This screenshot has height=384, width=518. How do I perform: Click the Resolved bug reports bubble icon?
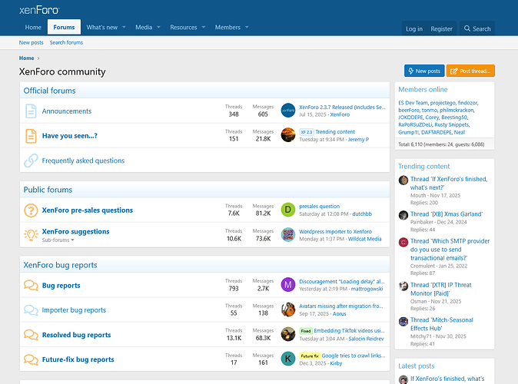pos(31,335)
